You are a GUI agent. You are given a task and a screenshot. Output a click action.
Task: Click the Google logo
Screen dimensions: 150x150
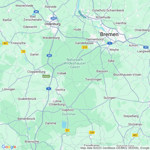[9, 147]
